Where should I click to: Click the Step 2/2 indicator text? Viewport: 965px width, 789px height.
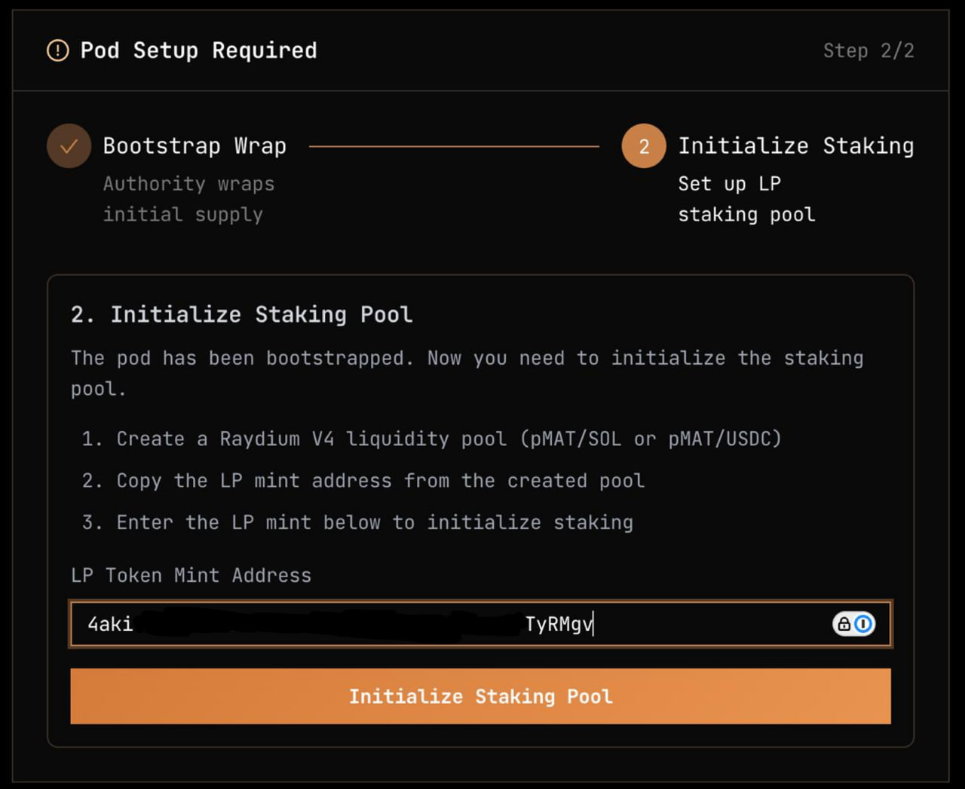(x=868, y=50)
